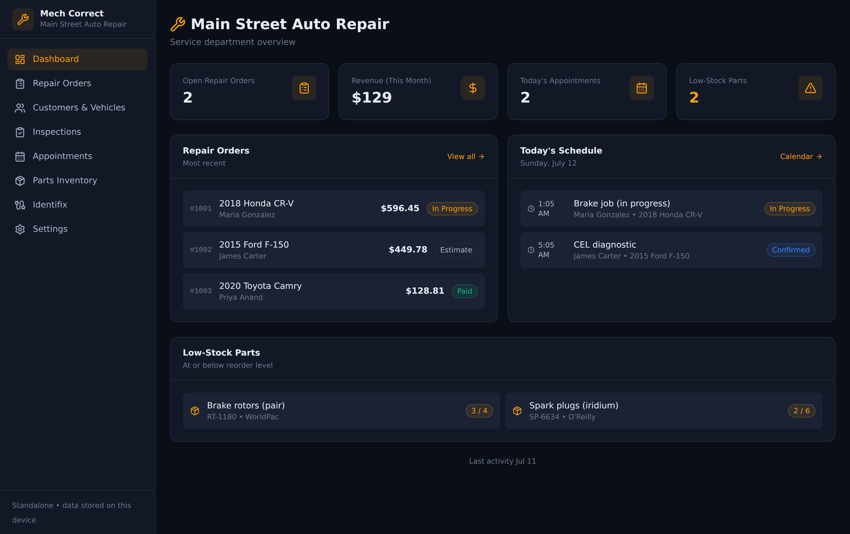Click customer name Priya Anand
Image resolution: width=850 pixels, height=534 pixels.
point(241,297)
